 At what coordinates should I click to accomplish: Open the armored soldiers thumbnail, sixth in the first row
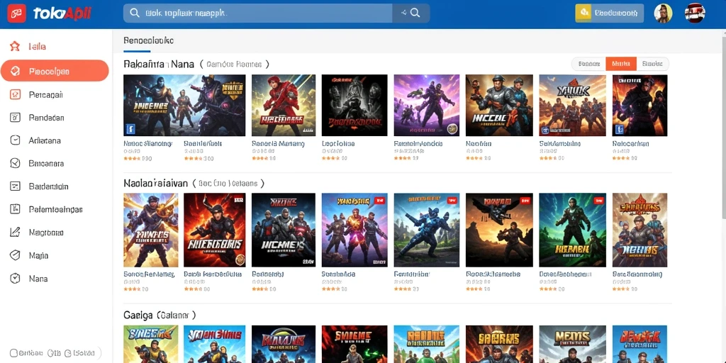tap(499, 105)
